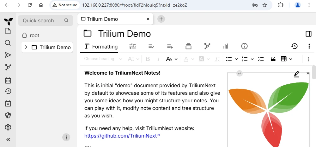The height and width of the screenshot is (147, 316).
Task: Toggle bold formatting
Action: (x=148, y=59)
